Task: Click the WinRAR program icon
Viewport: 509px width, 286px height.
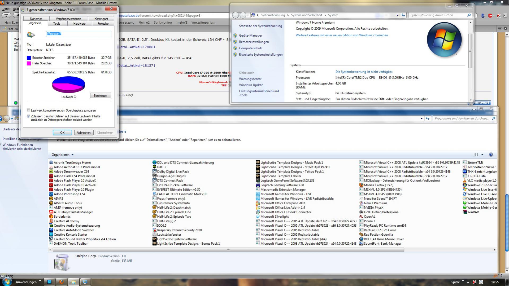Action: 464,212
